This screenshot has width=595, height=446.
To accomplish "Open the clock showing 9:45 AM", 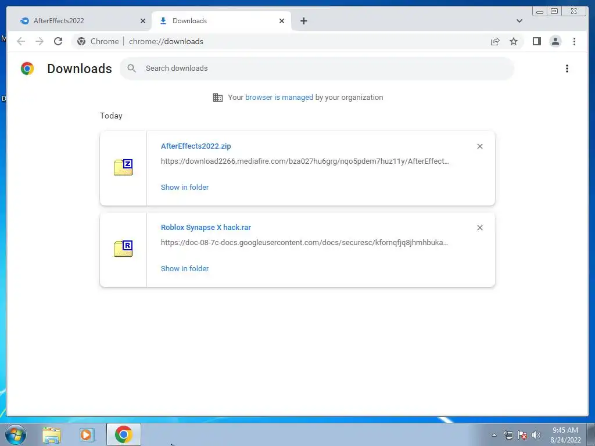I will 565,435.
